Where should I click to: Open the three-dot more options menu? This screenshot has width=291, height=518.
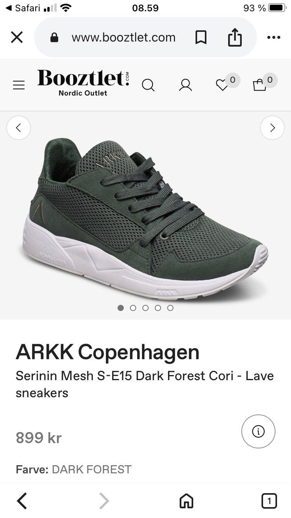pos(274,37)
